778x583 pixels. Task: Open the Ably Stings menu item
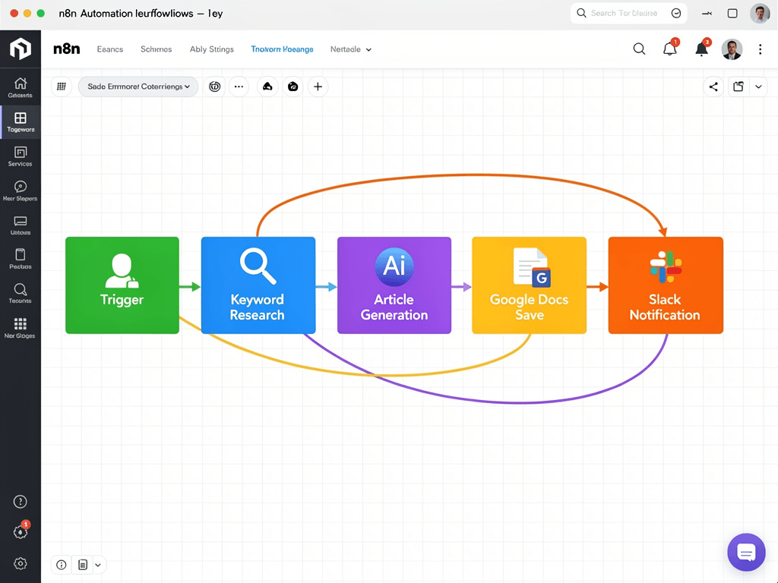coord(211,49)
